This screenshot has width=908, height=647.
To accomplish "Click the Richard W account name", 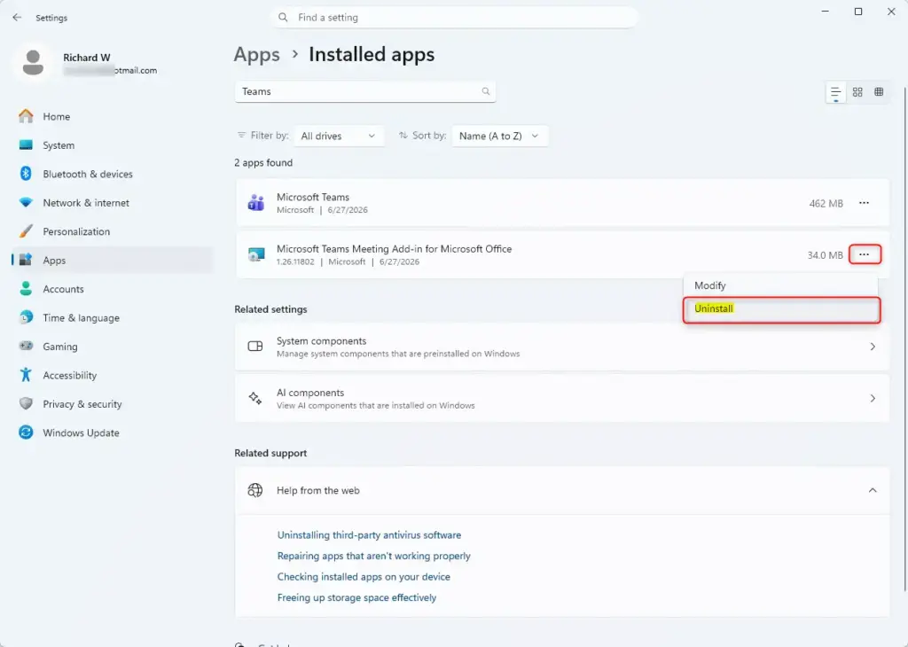I will pyautogui.click(x=86, y=58).
